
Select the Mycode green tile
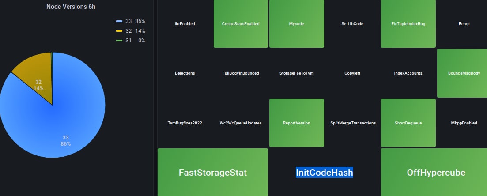(x=296, y=24)
